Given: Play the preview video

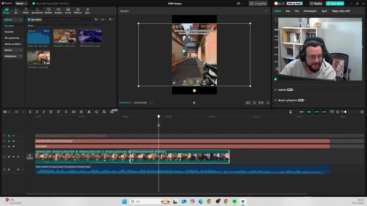Looking at the screenshot, I should click(194, 103).
